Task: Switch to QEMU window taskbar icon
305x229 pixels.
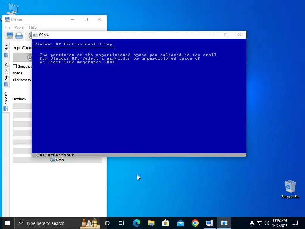Action: point(224,223)
